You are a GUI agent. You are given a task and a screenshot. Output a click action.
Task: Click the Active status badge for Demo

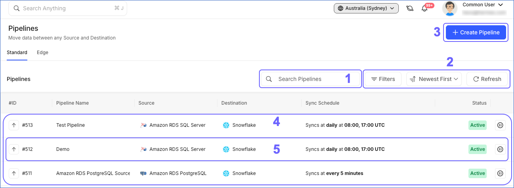[x=478, y=149]
